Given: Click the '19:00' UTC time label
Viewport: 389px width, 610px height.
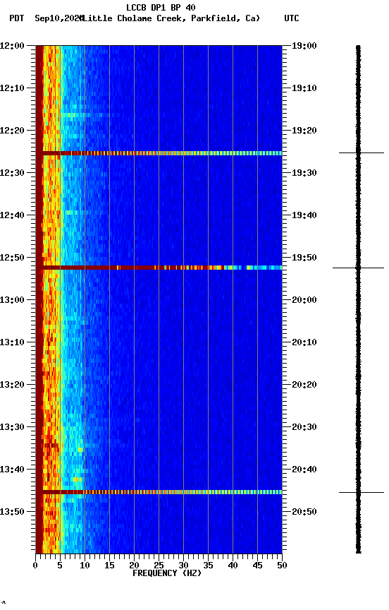Looking at the screenshot, I should click(304, 46).
